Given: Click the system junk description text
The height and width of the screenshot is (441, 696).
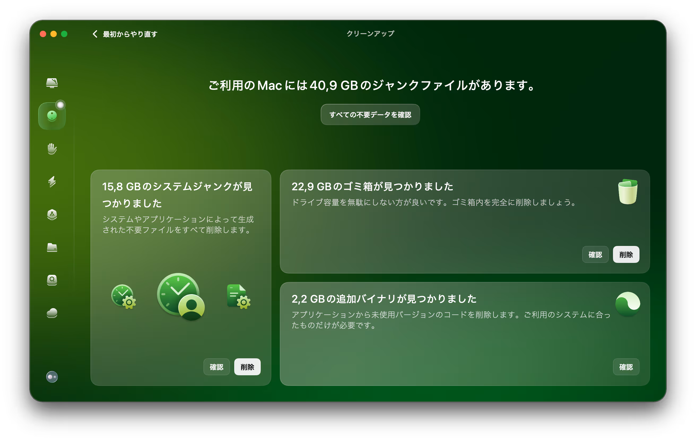Looking at the screenshot, I should click(x=178, y=224).
